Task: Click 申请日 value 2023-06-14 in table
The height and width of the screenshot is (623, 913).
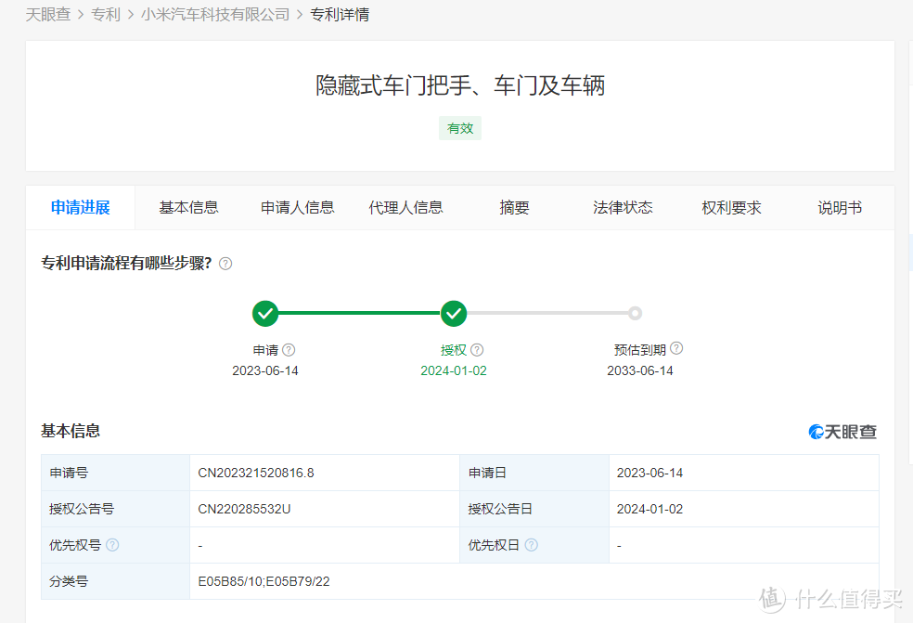Action: [x=649, y=473]
